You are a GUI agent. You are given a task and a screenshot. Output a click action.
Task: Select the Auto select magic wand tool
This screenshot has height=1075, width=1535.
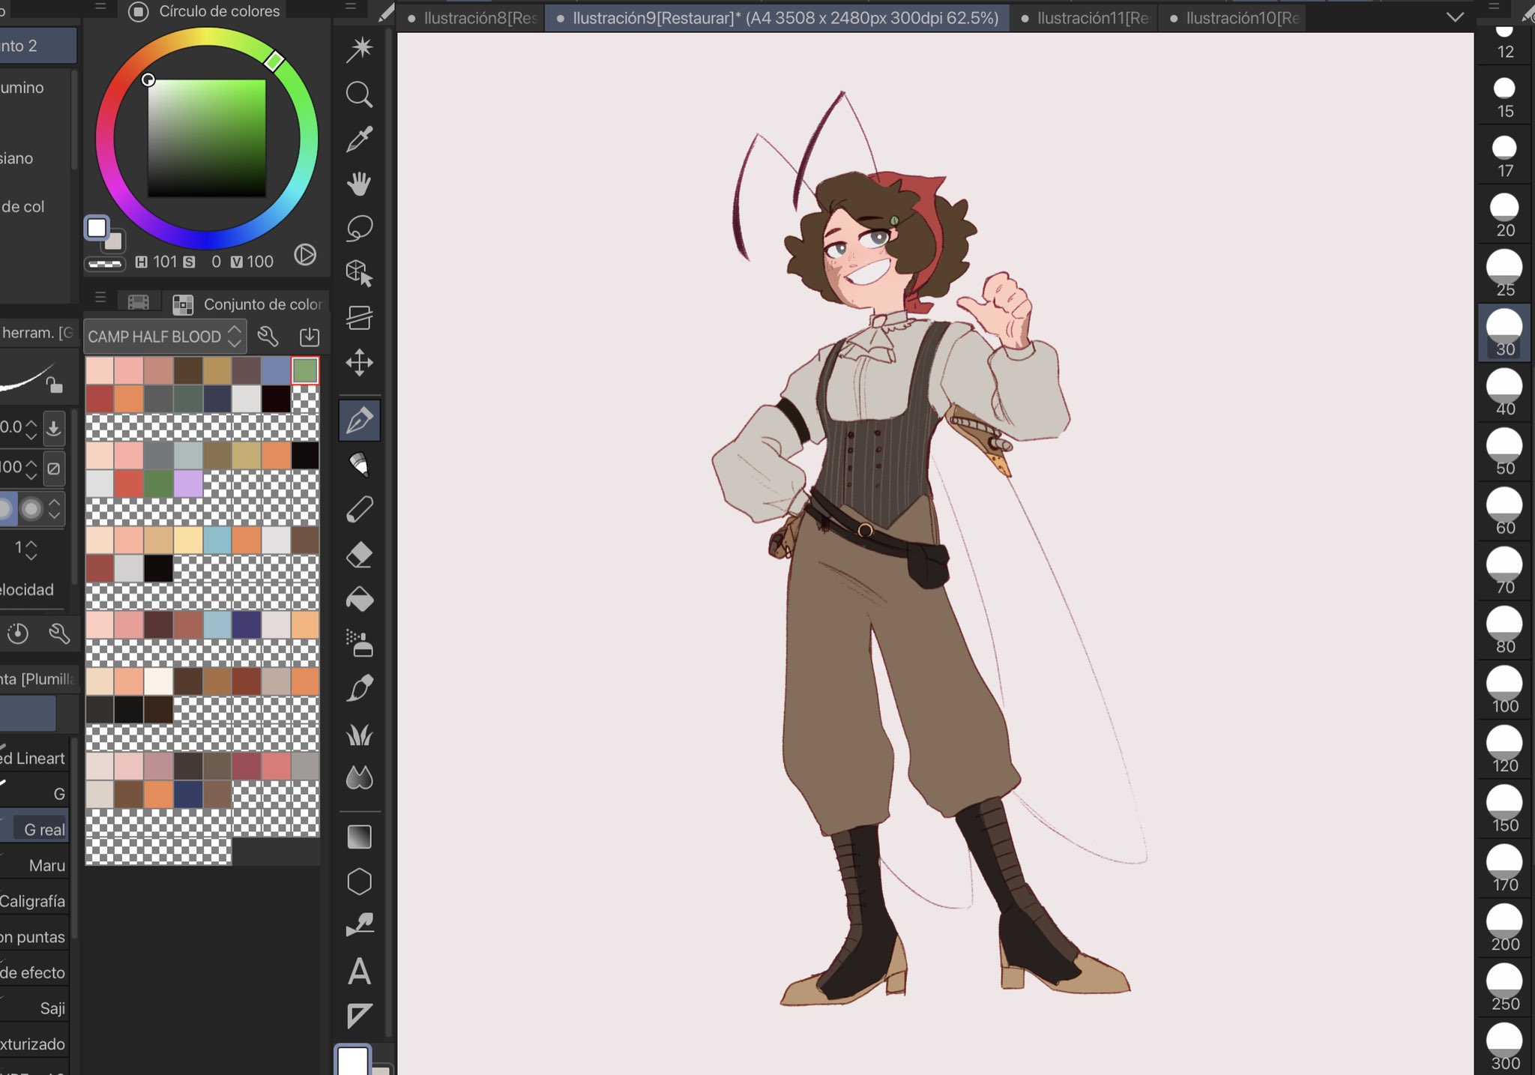[360, 49]
